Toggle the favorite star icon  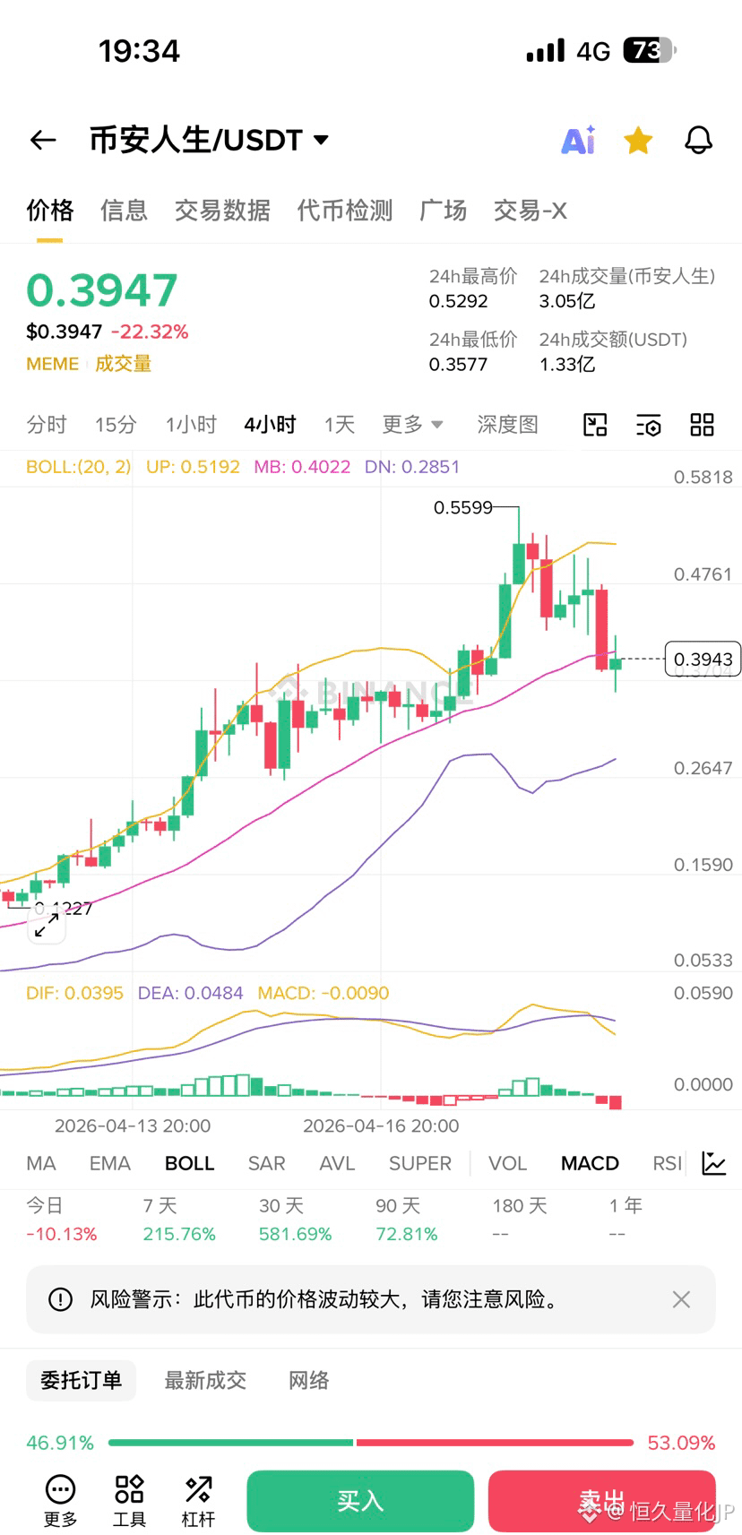(x=638, y=140)
